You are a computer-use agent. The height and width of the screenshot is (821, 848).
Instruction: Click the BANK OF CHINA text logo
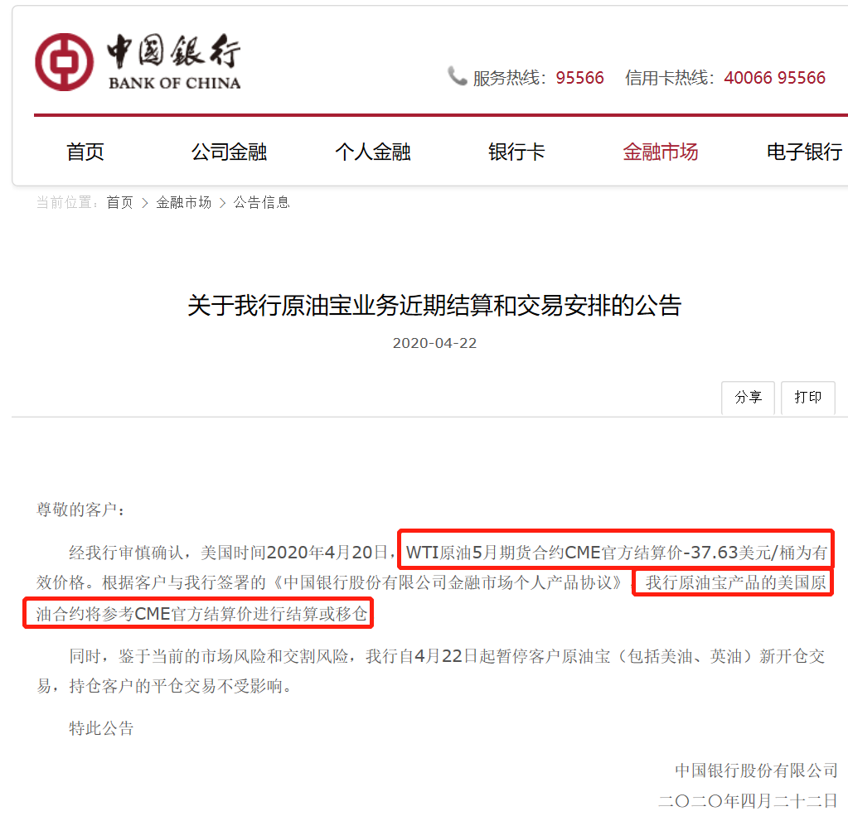(175, 83)
